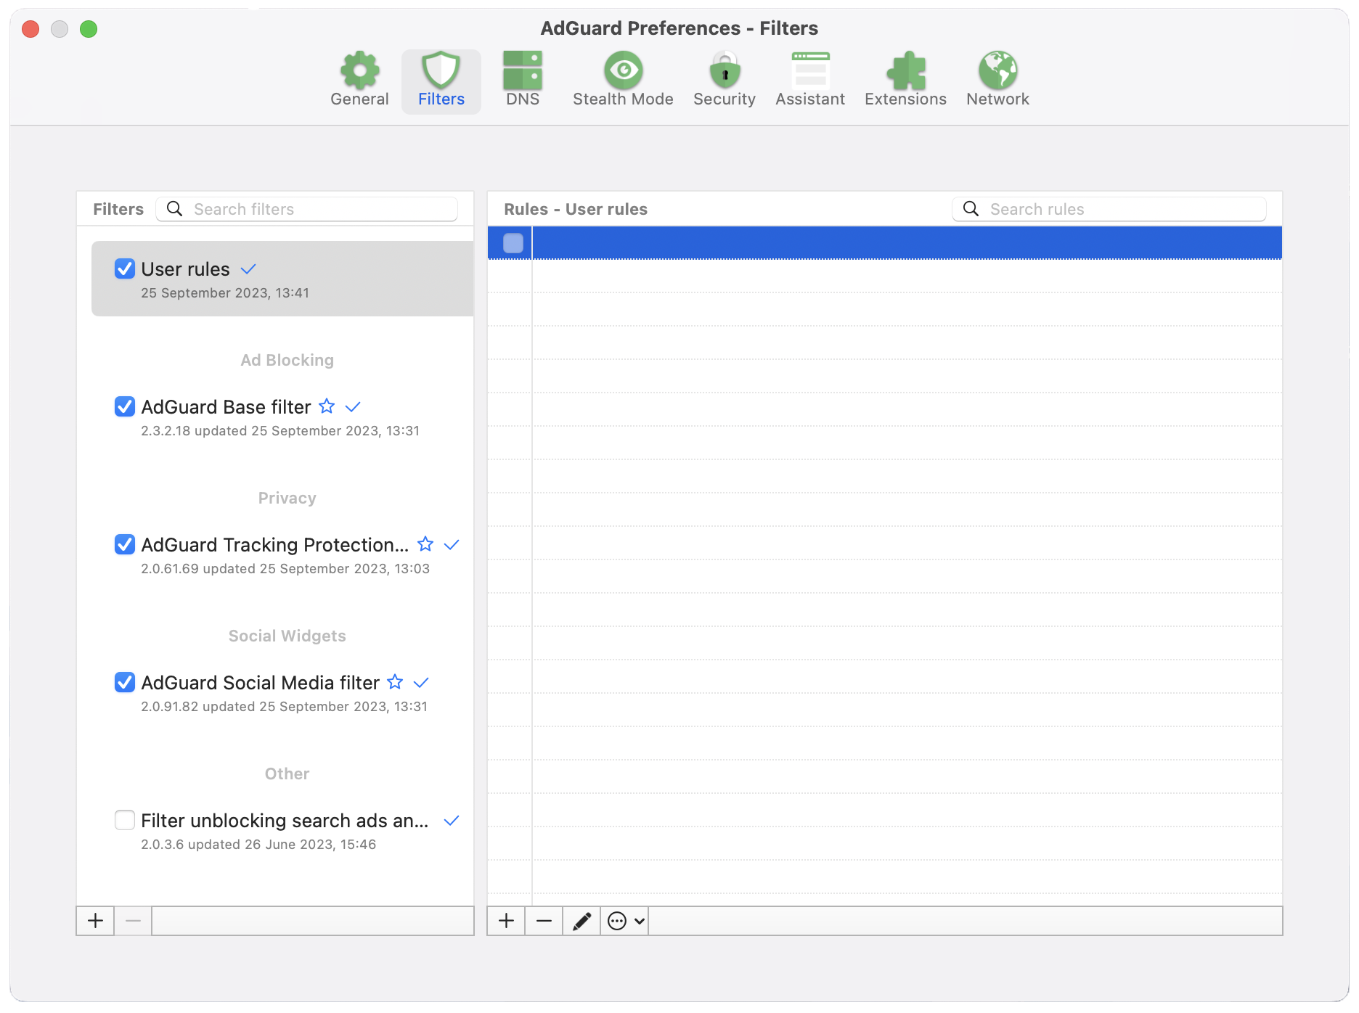This screenshot has width=1359, height=1013.
Task: Remove the selected rule with minus button
Action: click(x=544, y=921)
